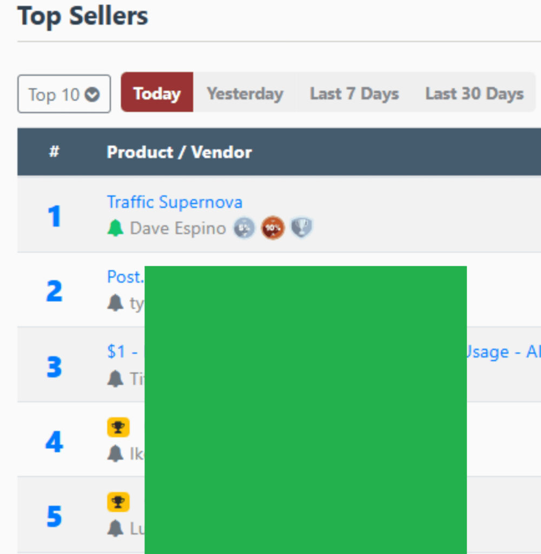Click the silver trophy shield badge

(302, 228)
